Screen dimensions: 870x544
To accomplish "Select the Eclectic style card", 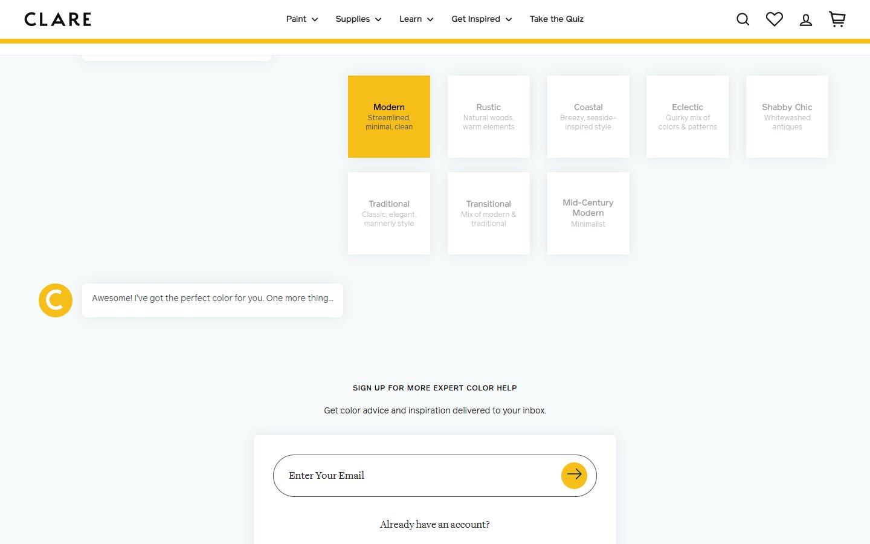I will (688, 117).
